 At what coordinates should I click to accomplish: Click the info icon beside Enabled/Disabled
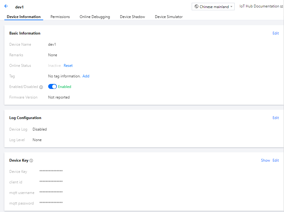coord(41,87)
